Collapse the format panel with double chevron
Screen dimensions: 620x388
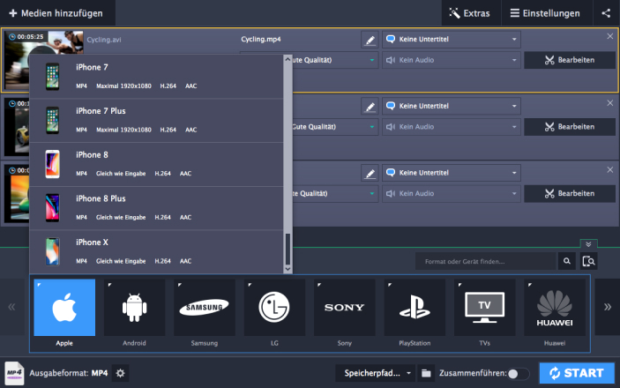click(x=588, y=243)
